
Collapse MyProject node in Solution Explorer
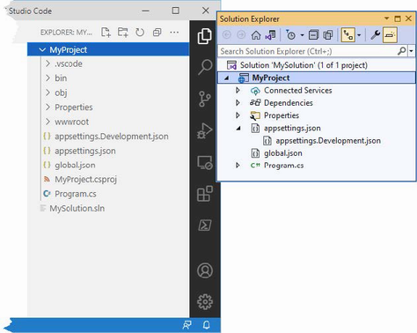pos(226,78)
